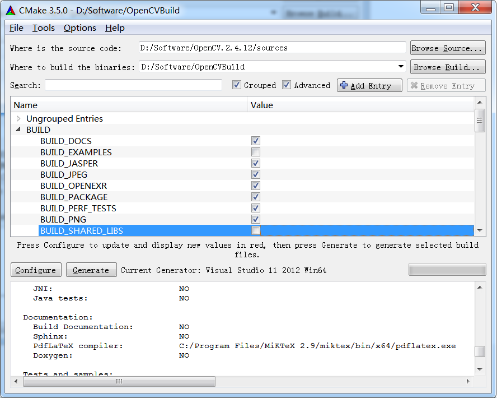The width and height of the screenshot is (497, 398).
Task: Expand the Ungrouped Entries group
Action: pos(18,118)
